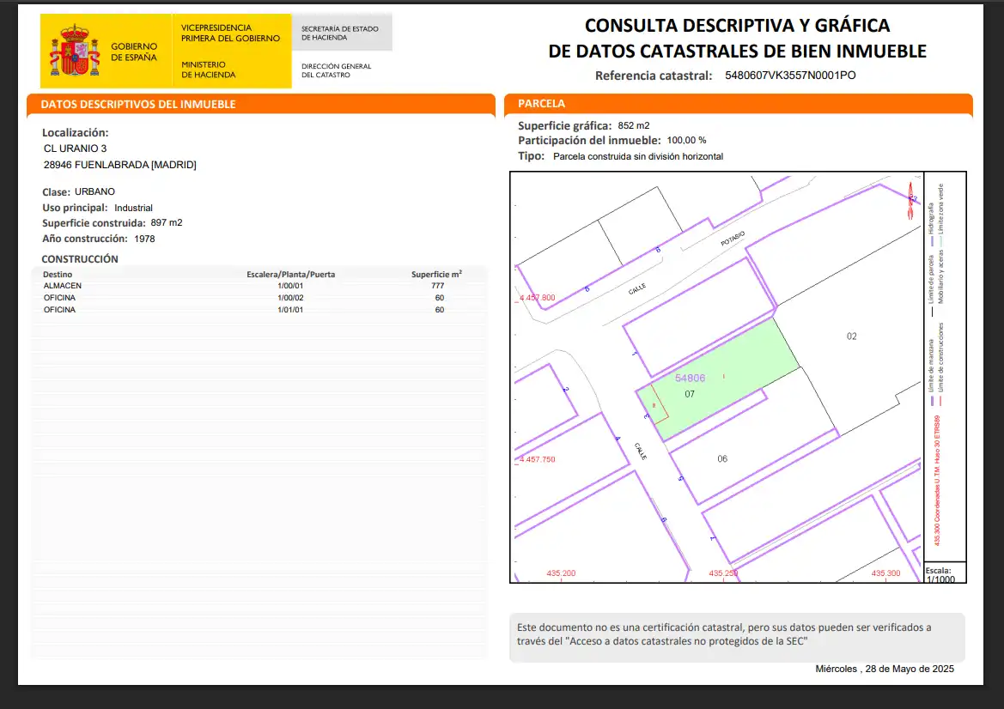Viewport: 1004px width, 709px height.
Task: Click the MINISTERIO DE HACIENDA text
Action: (208, 70)
